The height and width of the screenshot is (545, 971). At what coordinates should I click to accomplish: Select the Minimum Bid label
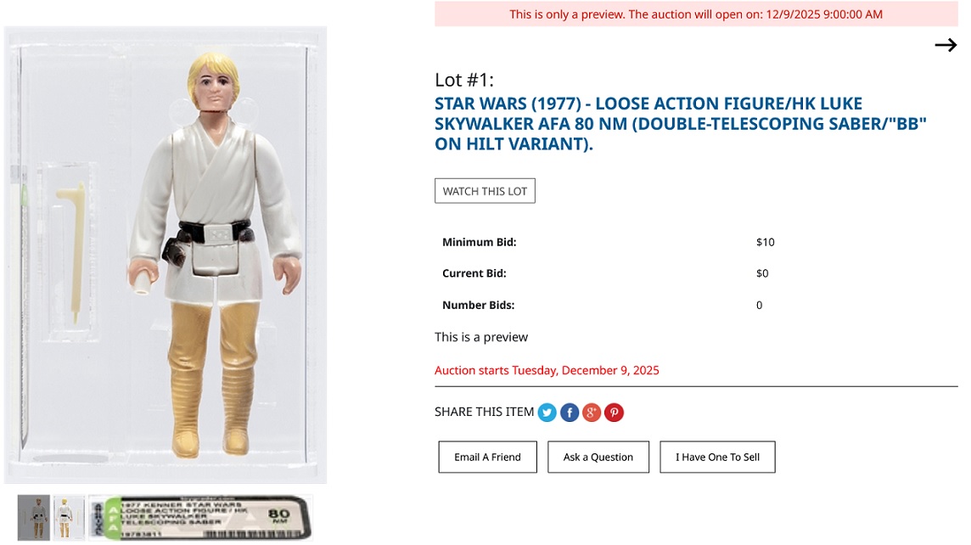click(x=479, y=242)
